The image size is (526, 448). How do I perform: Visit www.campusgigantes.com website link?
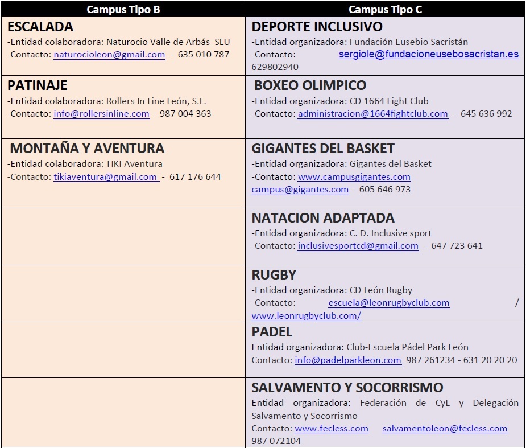354,176
